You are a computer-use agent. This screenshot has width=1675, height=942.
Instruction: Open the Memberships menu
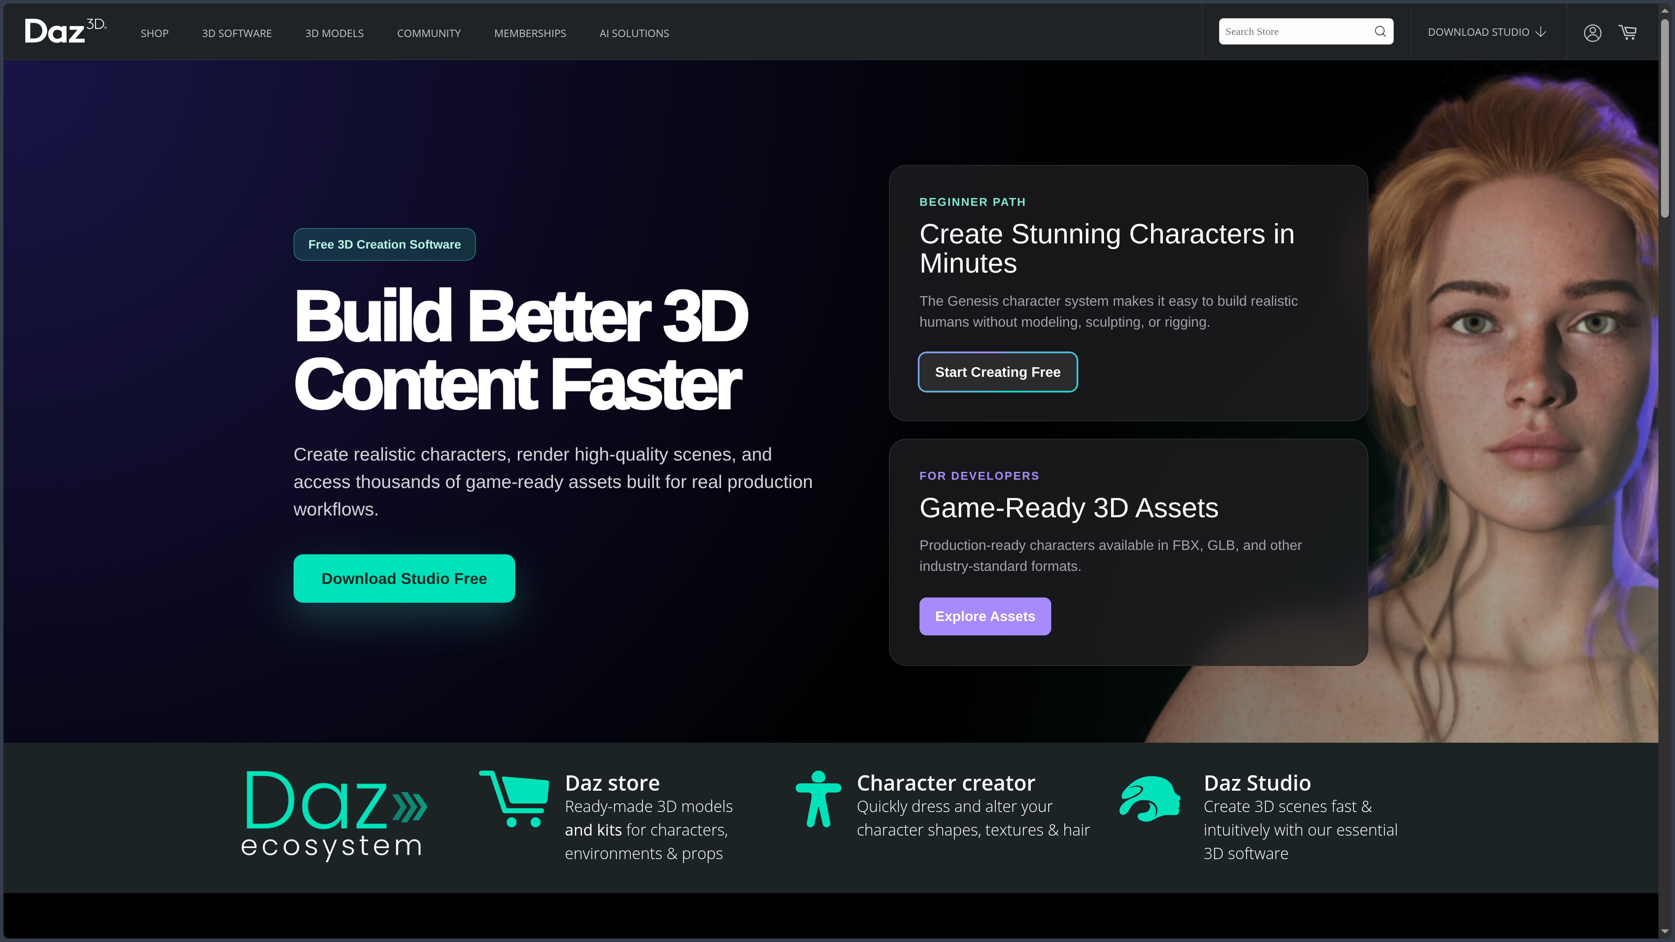click(x=530, y=33)
